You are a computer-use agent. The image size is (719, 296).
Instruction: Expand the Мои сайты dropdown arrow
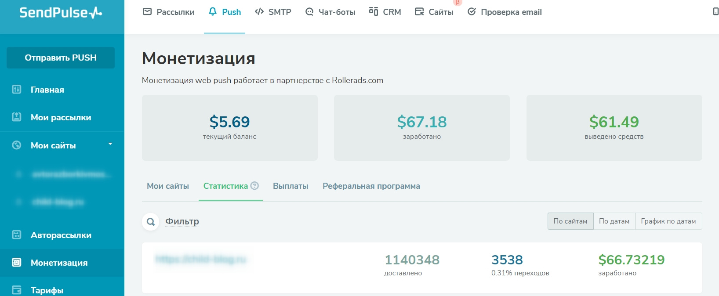coord(110,144)
